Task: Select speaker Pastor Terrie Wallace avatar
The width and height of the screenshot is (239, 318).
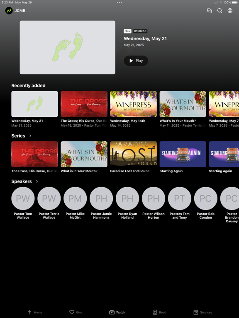Action: click(x=49, y=198)
